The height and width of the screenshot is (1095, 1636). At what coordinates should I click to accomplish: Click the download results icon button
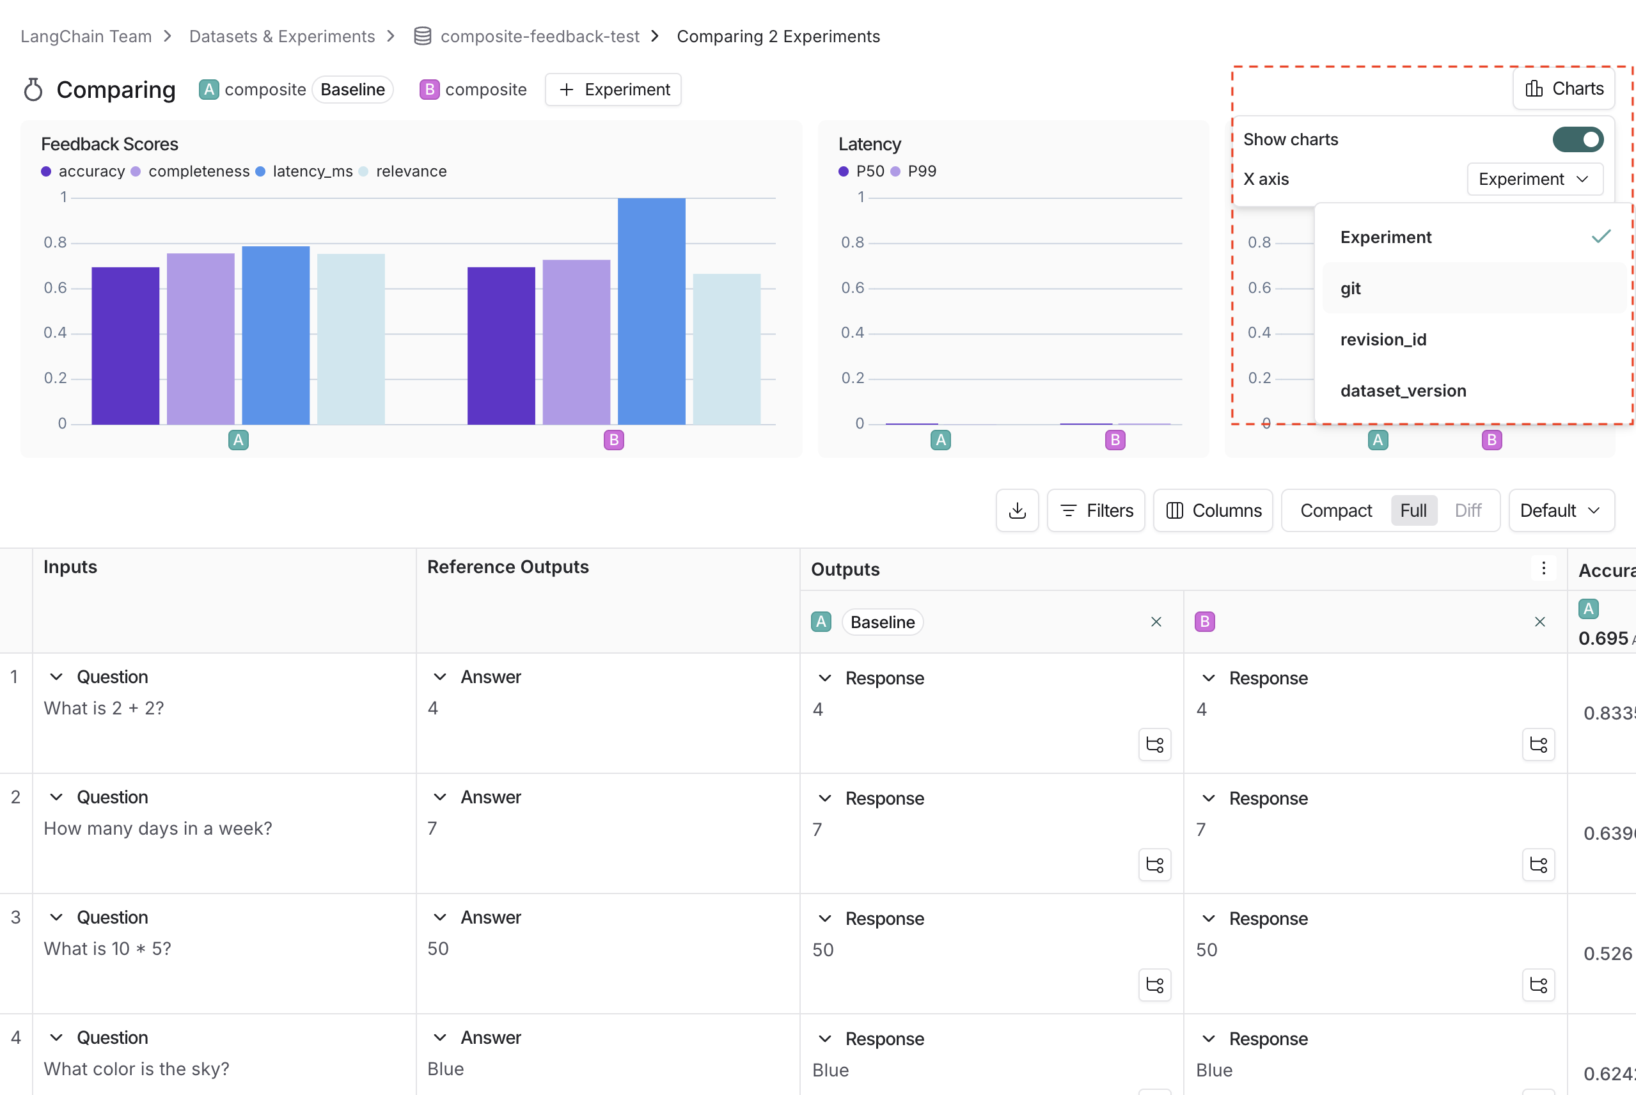1018,510
